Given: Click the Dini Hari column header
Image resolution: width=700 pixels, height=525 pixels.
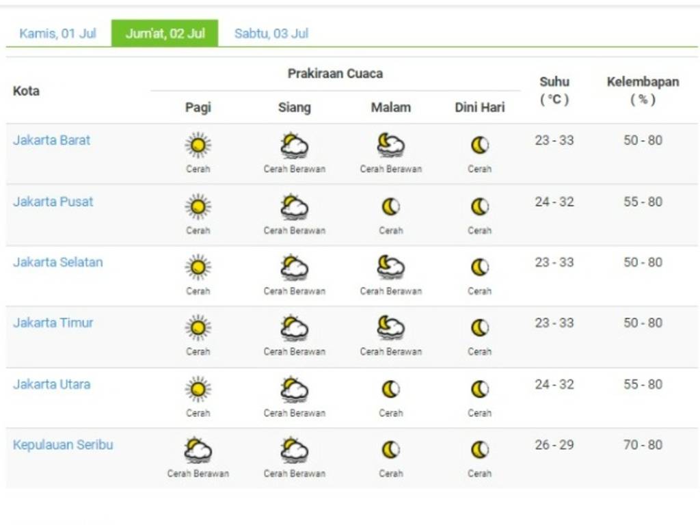Looking at the screenshot, I should tap(480, 107).
